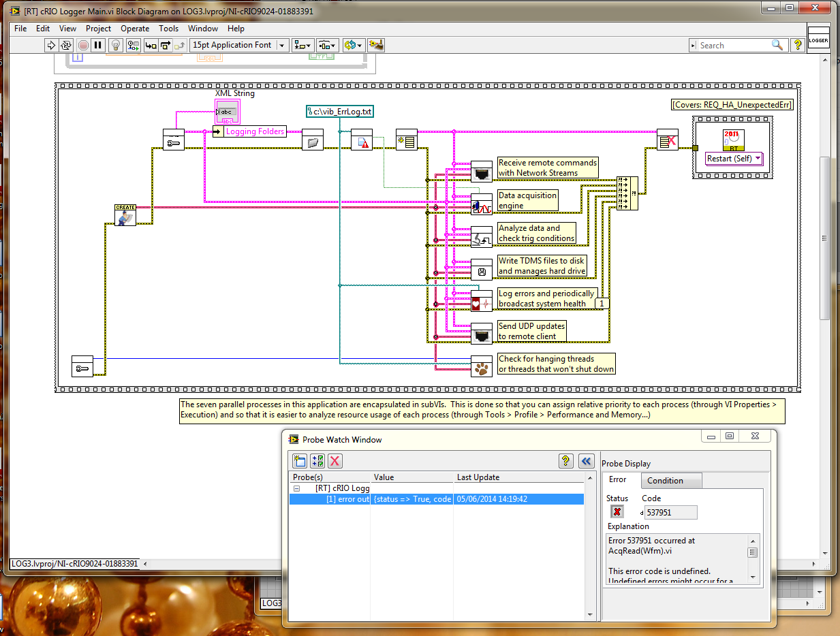The width and height of the screenshot is (840, 636).
Task: Click the red X Status indicator
Action: coord(617,512)
